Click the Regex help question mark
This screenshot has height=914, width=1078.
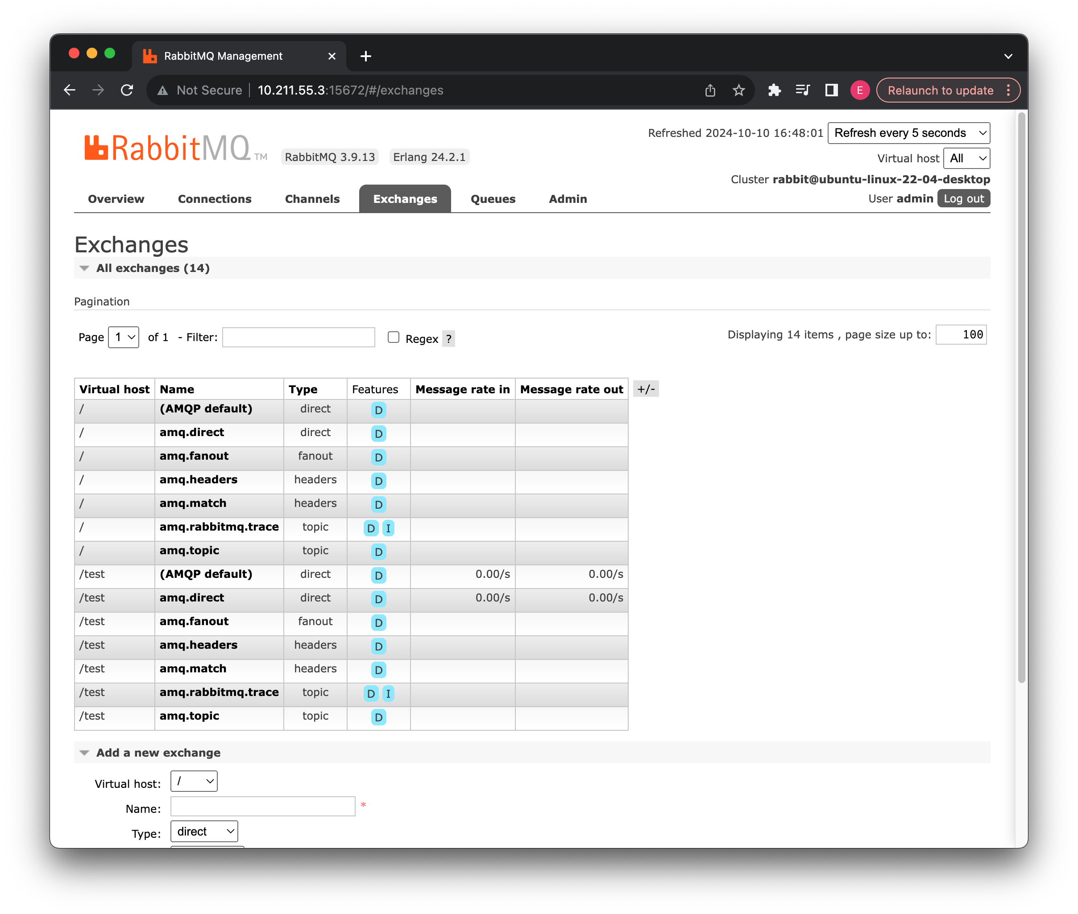(448, 339)
